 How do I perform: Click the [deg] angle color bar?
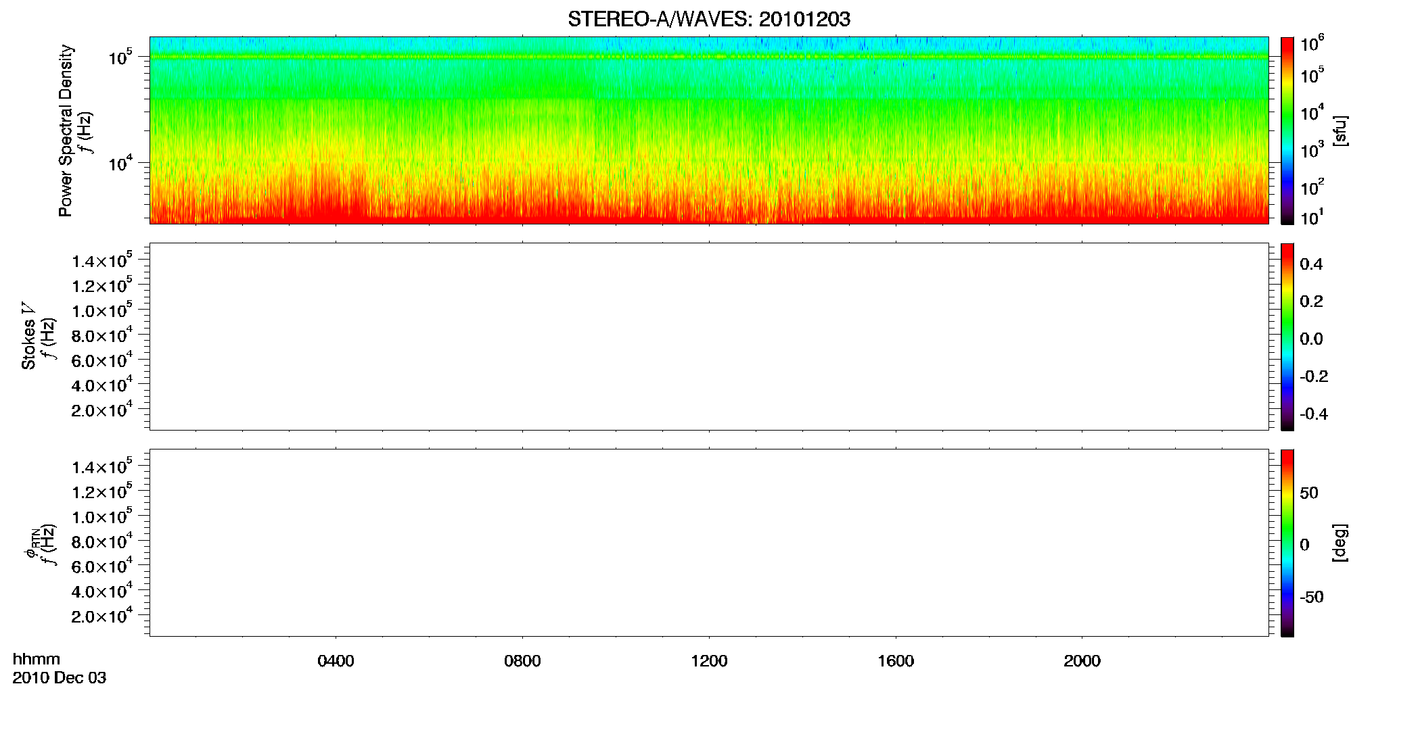[x=1287, y=543]
